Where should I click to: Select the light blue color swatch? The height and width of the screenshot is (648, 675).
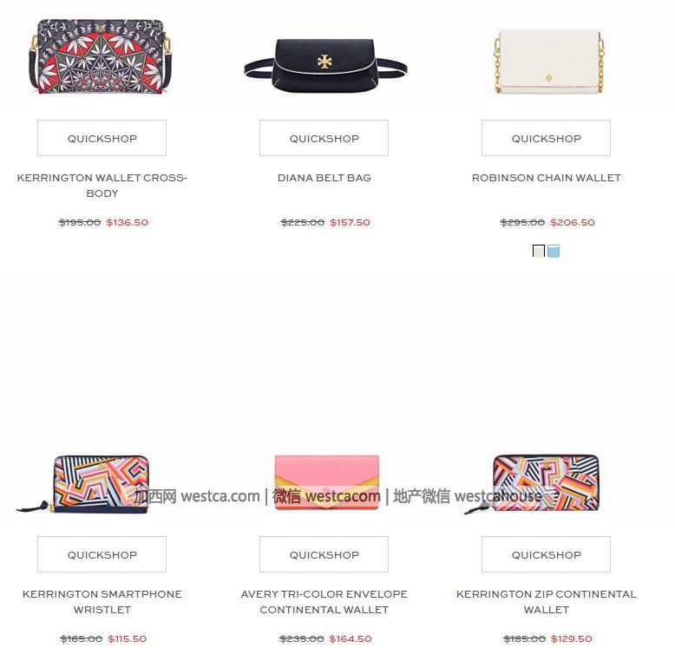coord(554,251)
